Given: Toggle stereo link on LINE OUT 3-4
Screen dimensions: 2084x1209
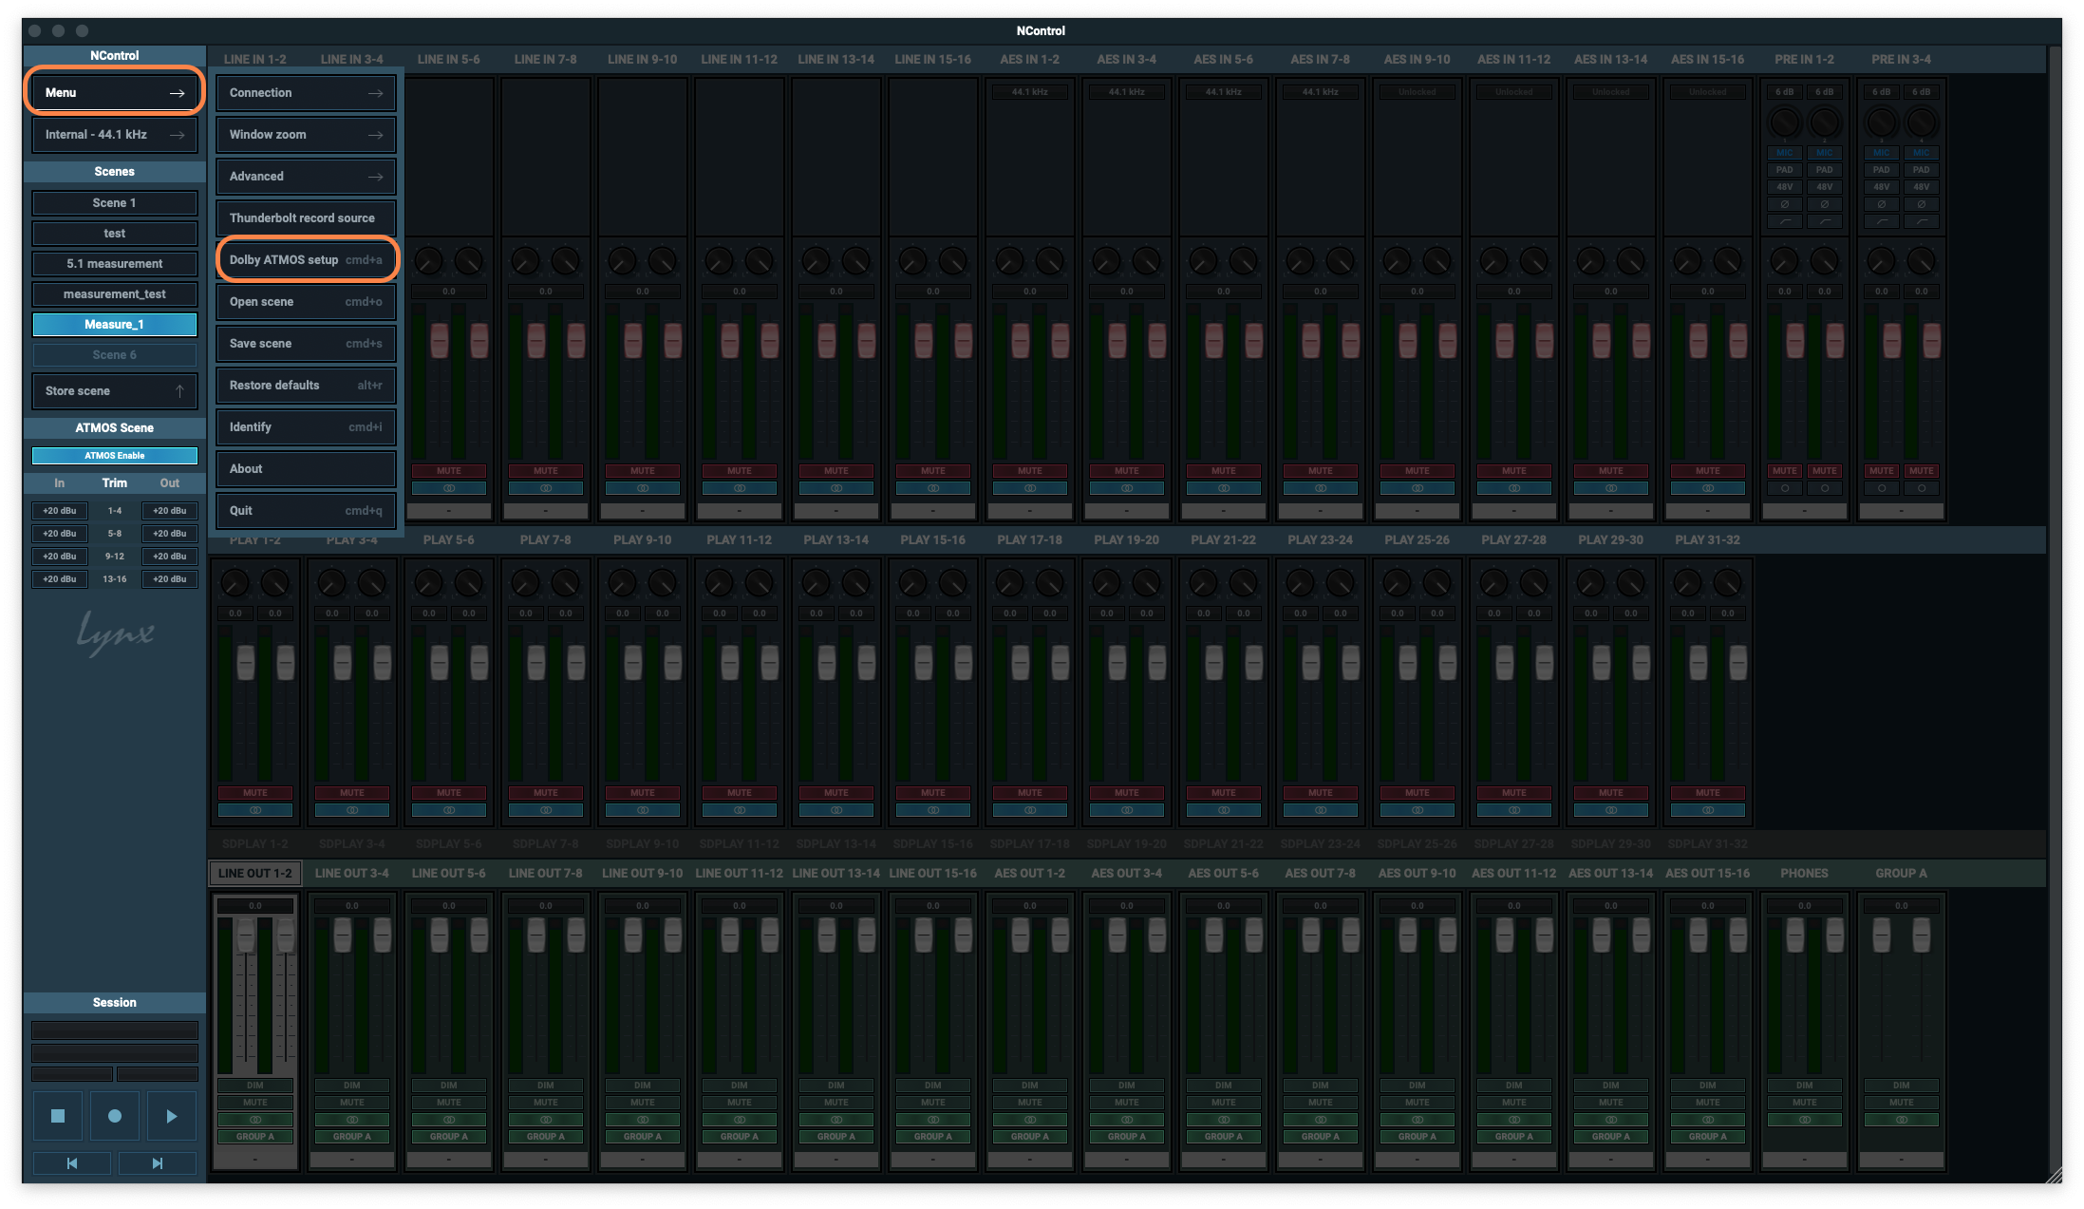Looking at the screenshot, I should pos(352,1120).
